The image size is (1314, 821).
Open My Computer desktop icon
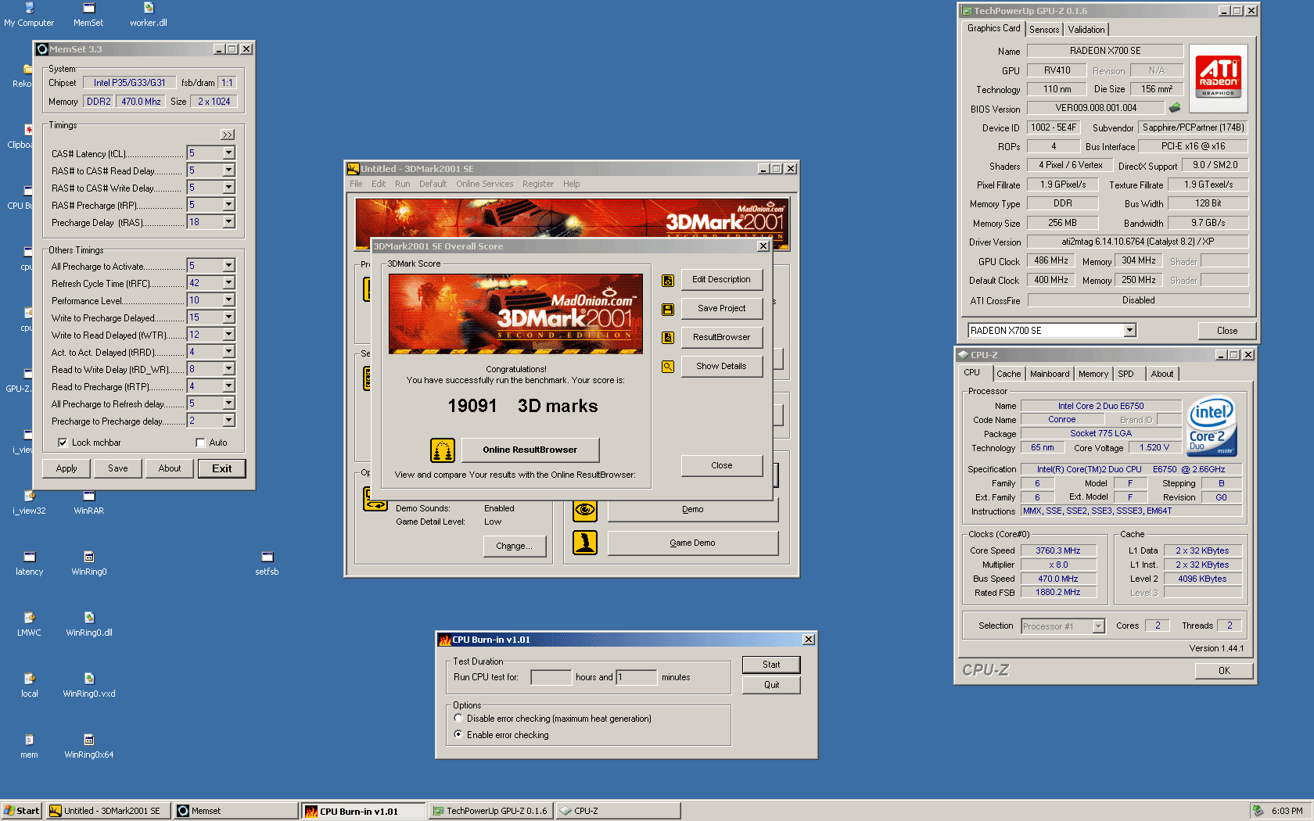(29, 14)
